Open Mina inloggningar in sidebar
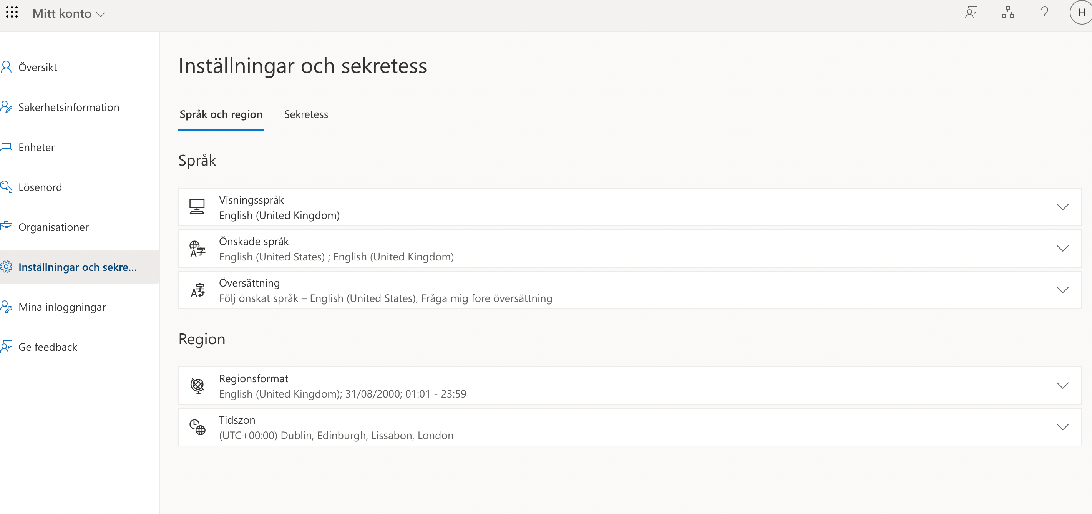This screenshot has height=514, width=1092. [62, 307]
